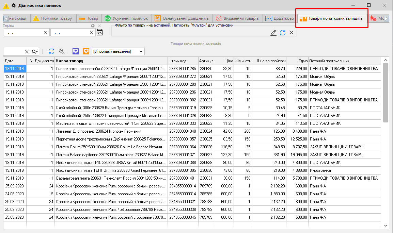This screenshot has height=233, width=393.
Task: Clear the product filter with X
Action: click(x=292, y=33)
